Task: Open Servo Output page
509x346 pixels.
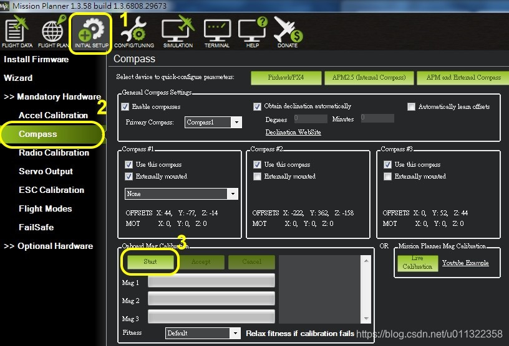Action: (x=46, y=171)
